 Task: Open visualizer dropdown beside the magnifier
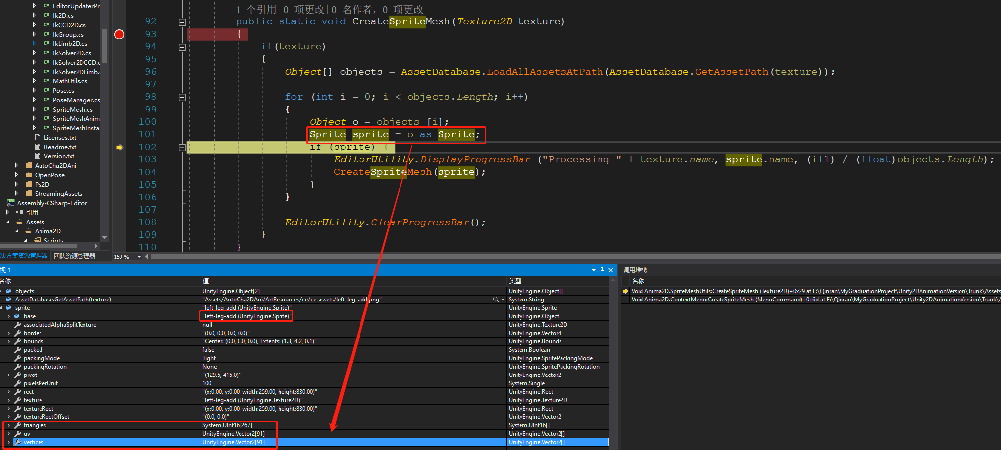503,300
